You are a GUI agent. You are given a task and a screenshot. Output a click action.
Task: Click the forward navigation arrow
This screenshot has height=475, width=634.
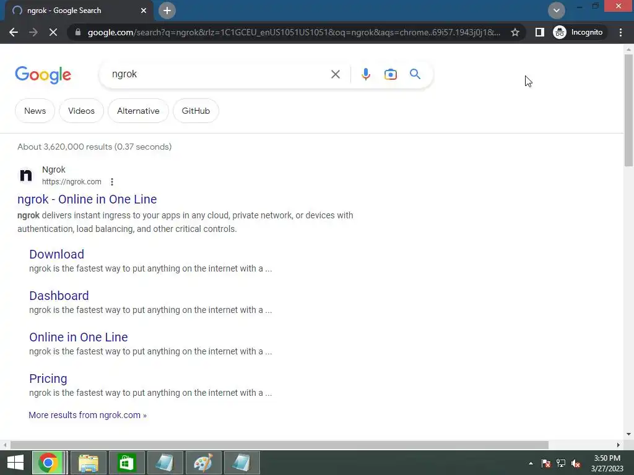(33, 32)
